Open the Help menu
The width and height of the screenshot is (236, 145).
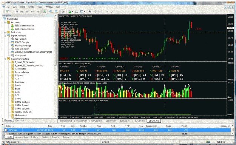pos(58,7)
